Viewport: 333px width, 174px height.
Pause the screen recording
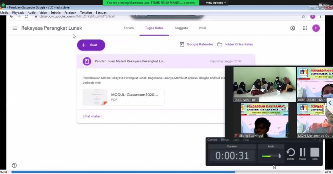point(303,153)
